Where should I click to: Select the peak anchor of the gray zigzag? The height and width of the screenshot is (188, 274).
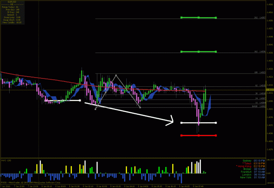coord(116,75)
